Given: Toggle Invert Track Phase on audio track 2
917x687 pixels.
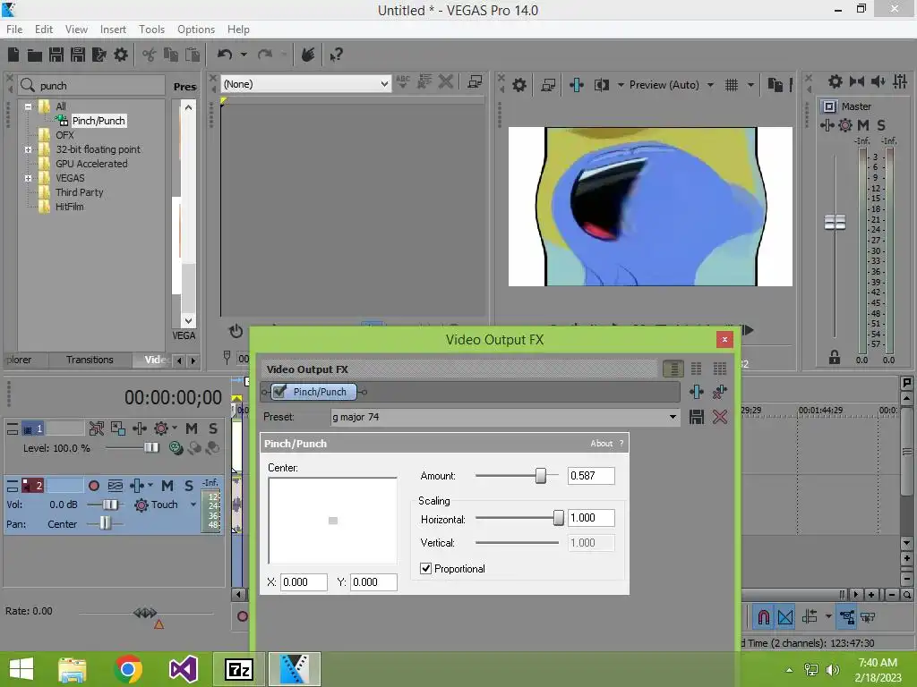Looking at the screenshot, I should click(x=116, y=486).
